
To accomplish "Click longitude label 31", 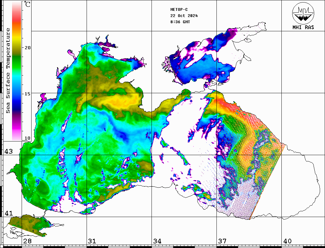I will (x=92, y=241).
